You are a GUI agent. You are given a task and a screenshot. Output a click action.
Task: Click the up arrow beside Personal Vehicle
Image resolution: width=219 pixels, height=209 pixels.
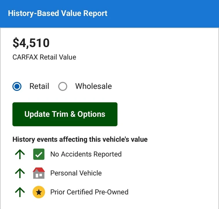20,173
